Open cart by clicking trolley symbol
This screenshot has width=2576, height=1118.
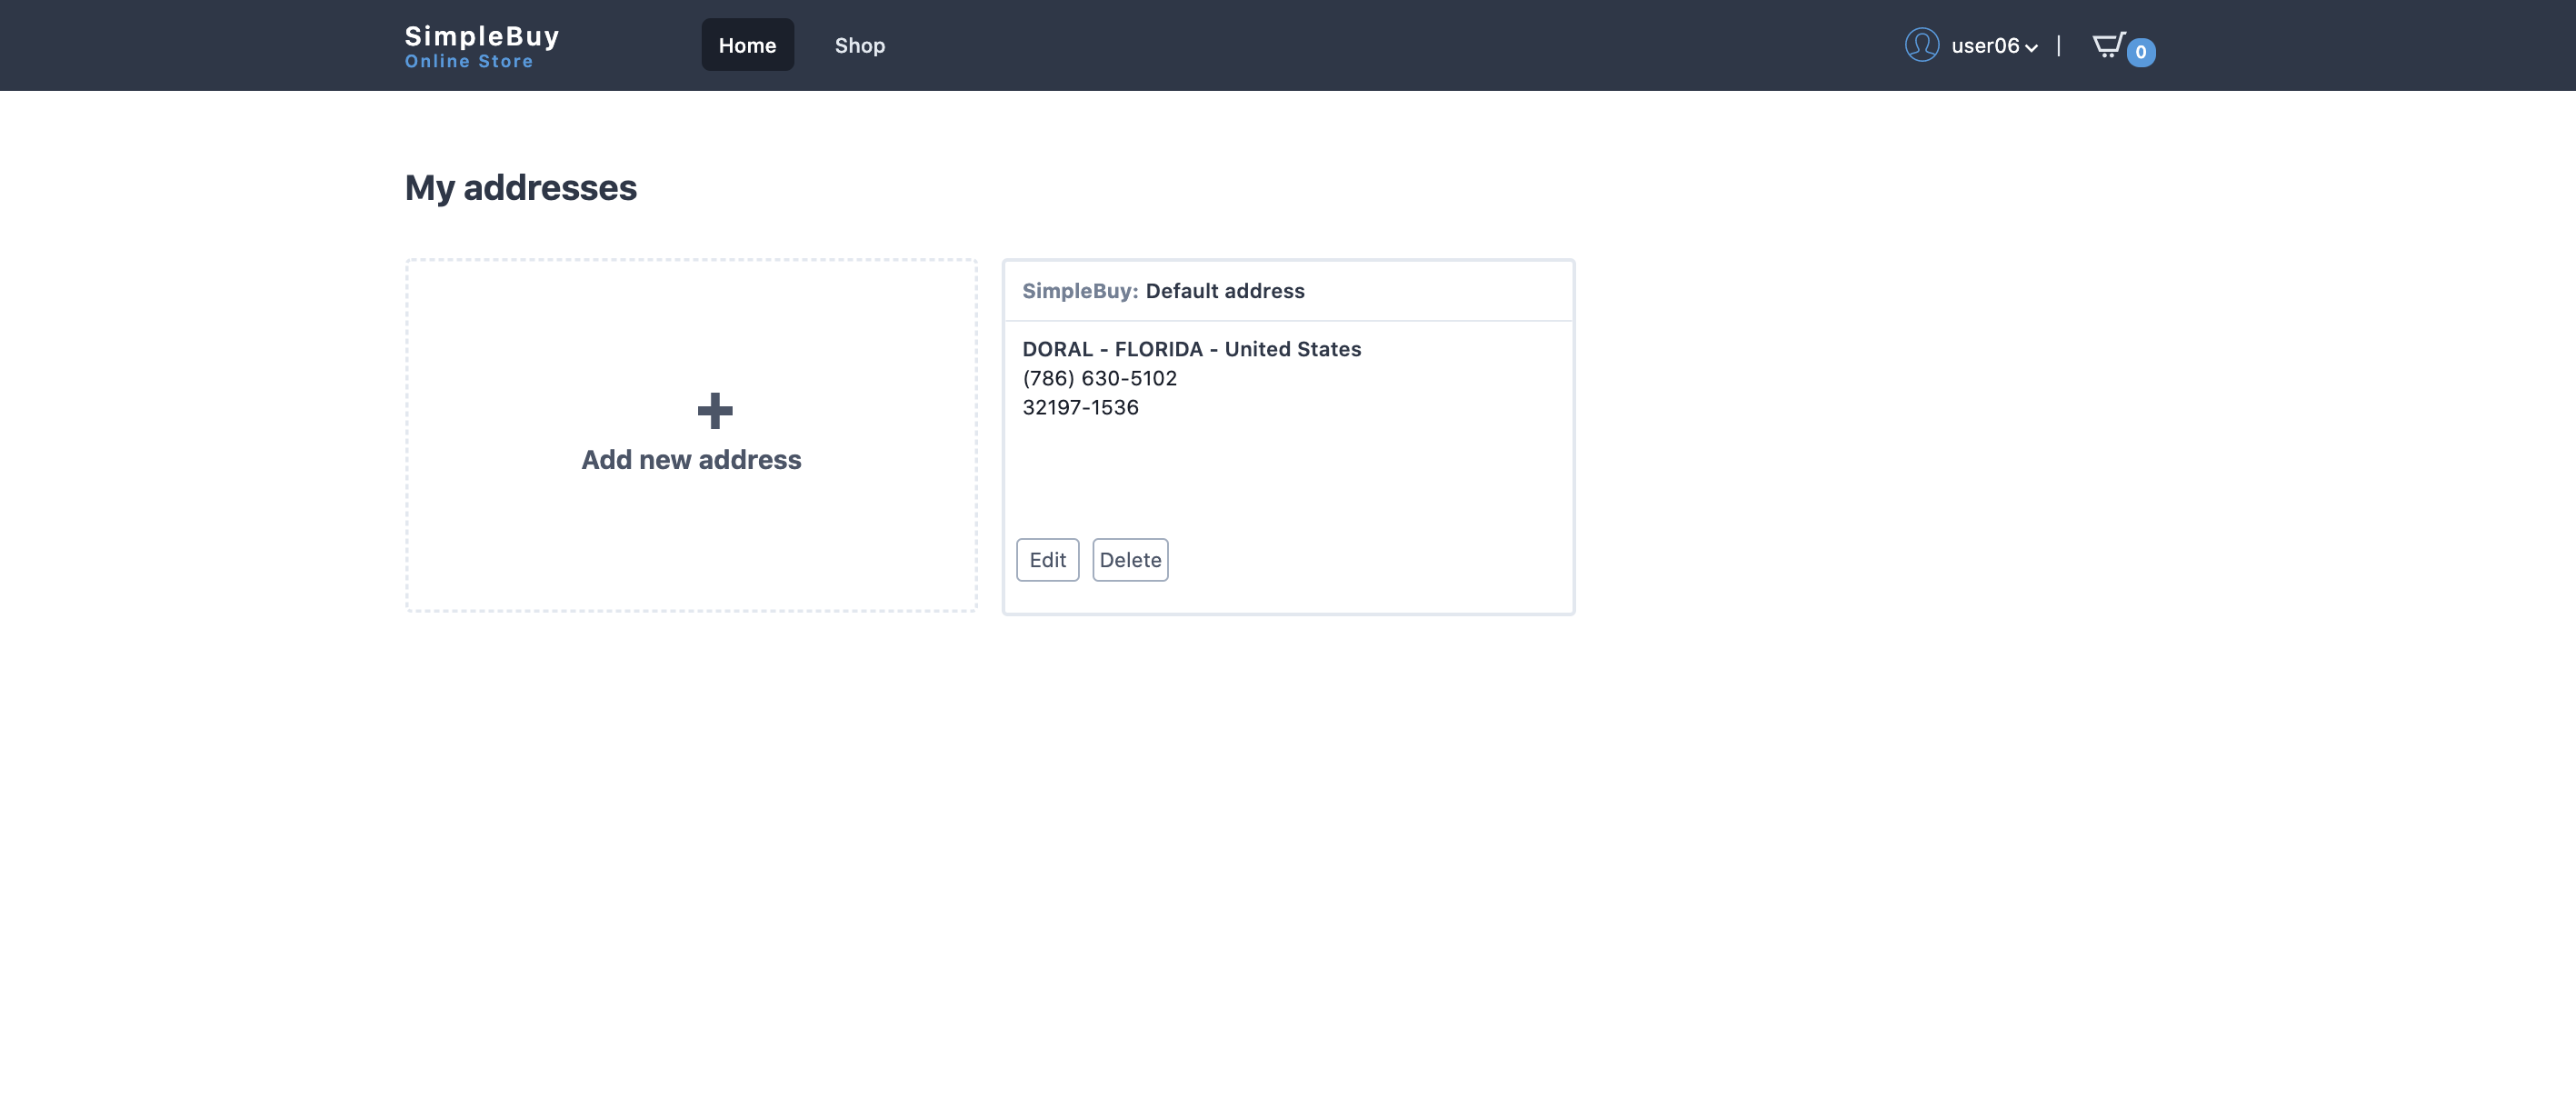click(2108, 45)
